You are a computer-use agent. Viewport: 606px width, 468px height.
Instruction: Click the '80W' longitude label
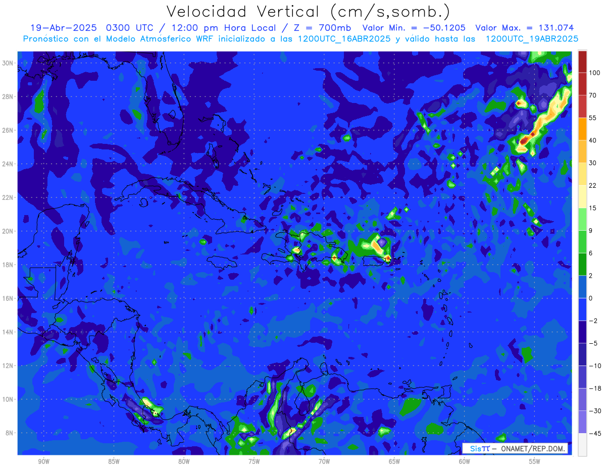click(x=184, y=461)
